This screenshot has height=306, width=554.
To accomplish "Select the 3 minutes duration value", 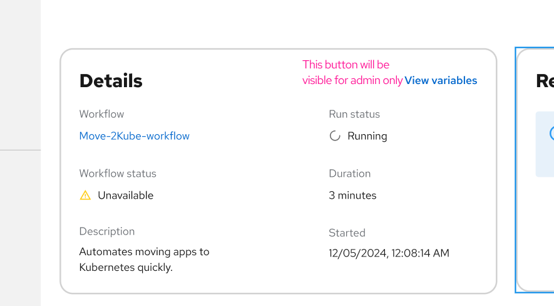I will (x=352, y=196).
